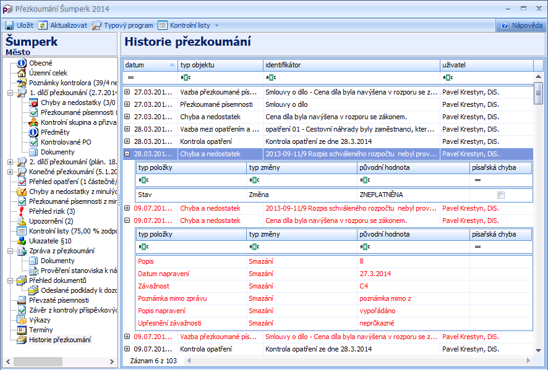
Task: Click the Uložit save icon
Action: [x=9, y=25]
